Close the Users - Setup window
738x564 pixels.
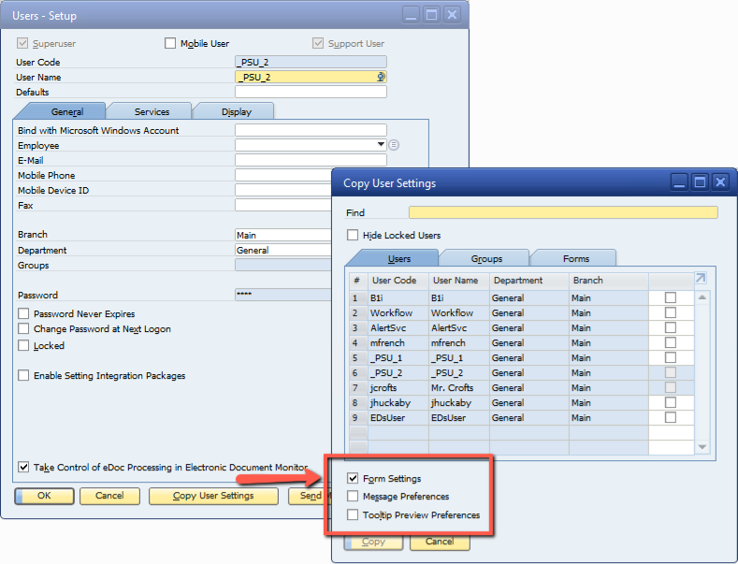pos(452,15)
